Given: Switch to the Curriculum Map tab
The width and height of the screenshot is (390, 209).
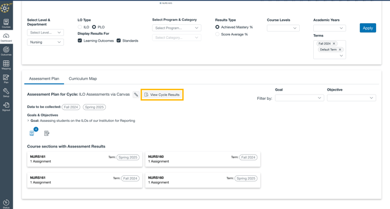Looking at the screenshot, I should (83, 78).
